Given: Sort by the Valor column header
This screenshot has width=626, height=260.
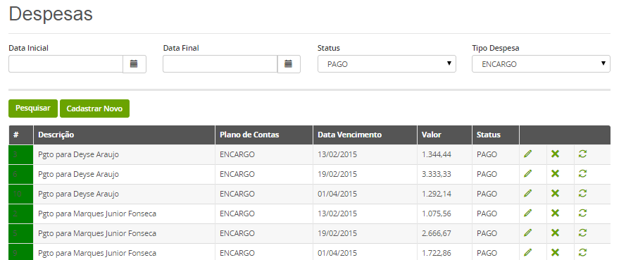Looking at the screenshot, I should (432, 135).
